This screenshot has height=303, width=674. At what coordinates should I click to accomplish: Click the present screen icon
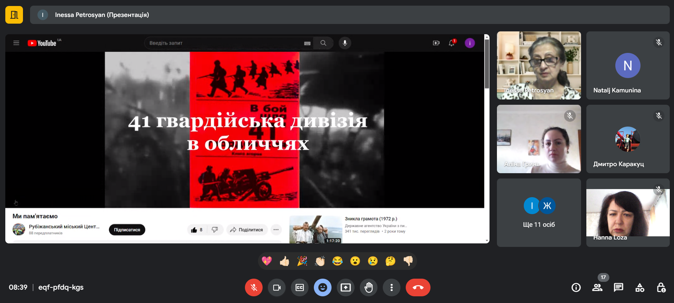pos(345,287)
